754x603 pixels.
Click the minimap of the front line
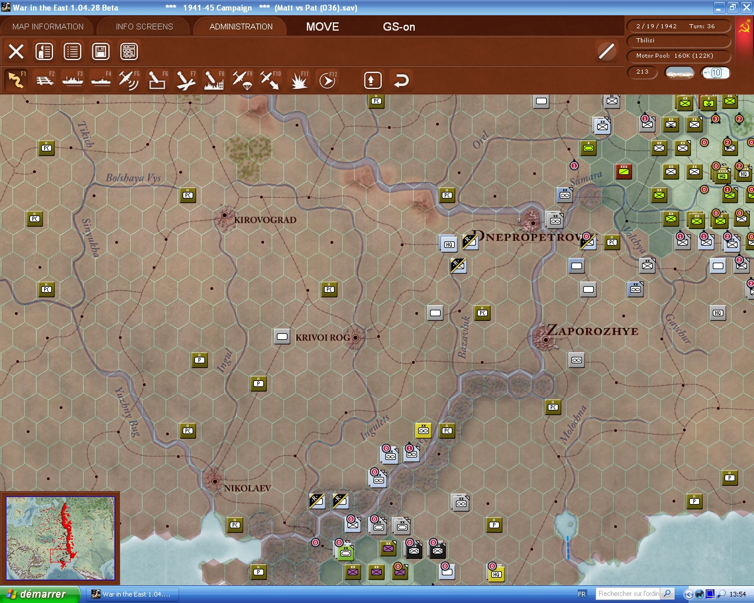[x=60, y=539]
